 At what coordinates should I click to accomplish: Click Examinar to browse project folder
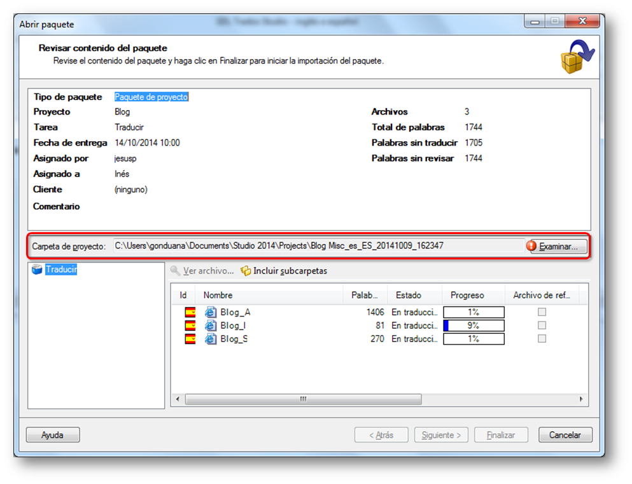point(556,246)
